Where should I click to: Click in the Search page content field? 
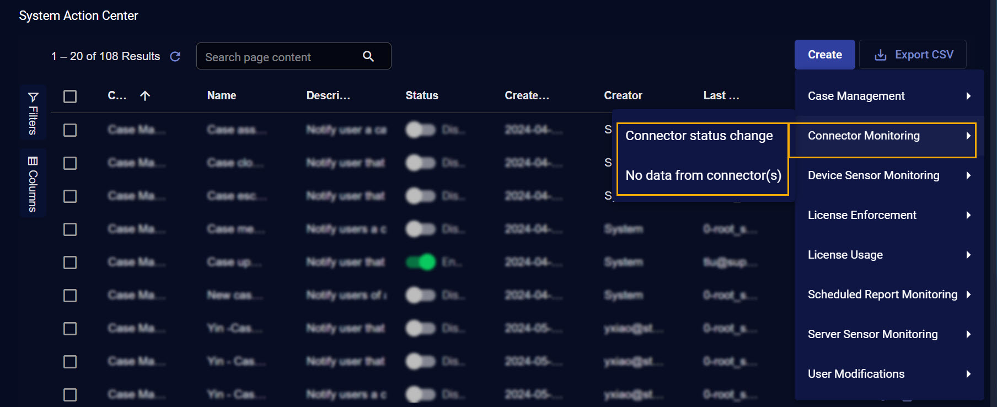point(278,57)
